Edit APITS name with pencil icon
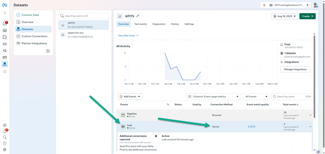Viewport: 325px width, 154px height. pos(138,16)
